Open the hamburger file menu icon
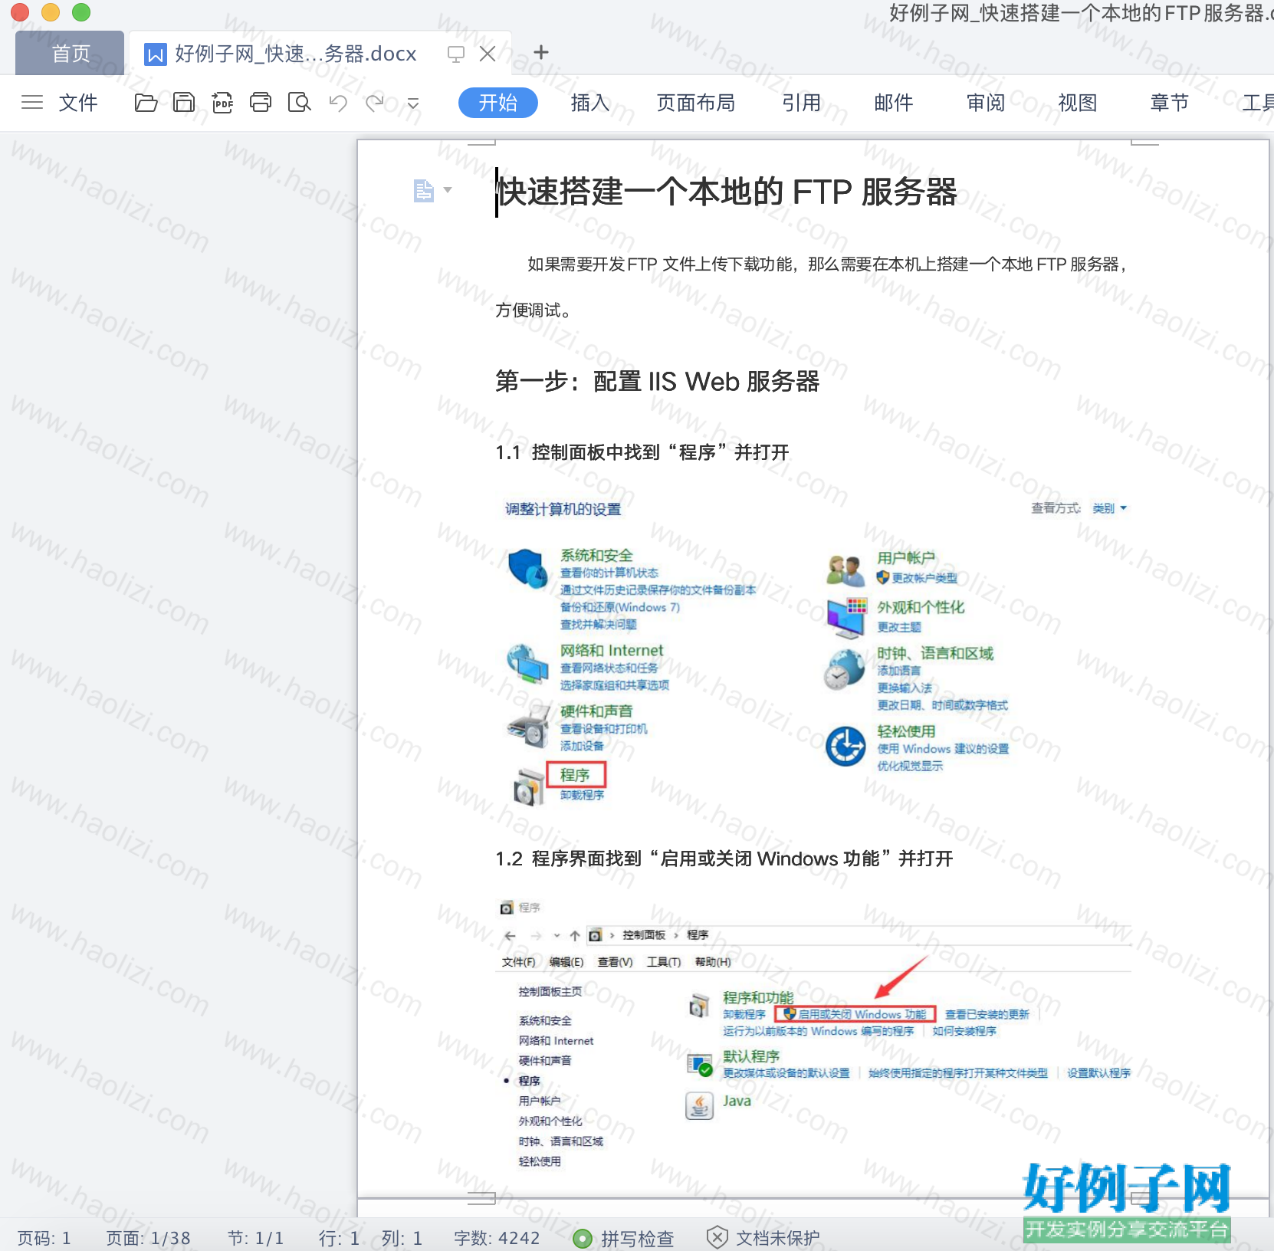Screen dimensions: 1274x1251 pos(32,102)
